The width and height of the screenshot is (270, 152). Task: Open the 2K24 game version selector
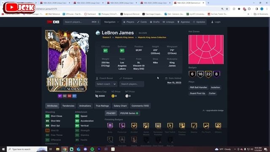point(96,22)
